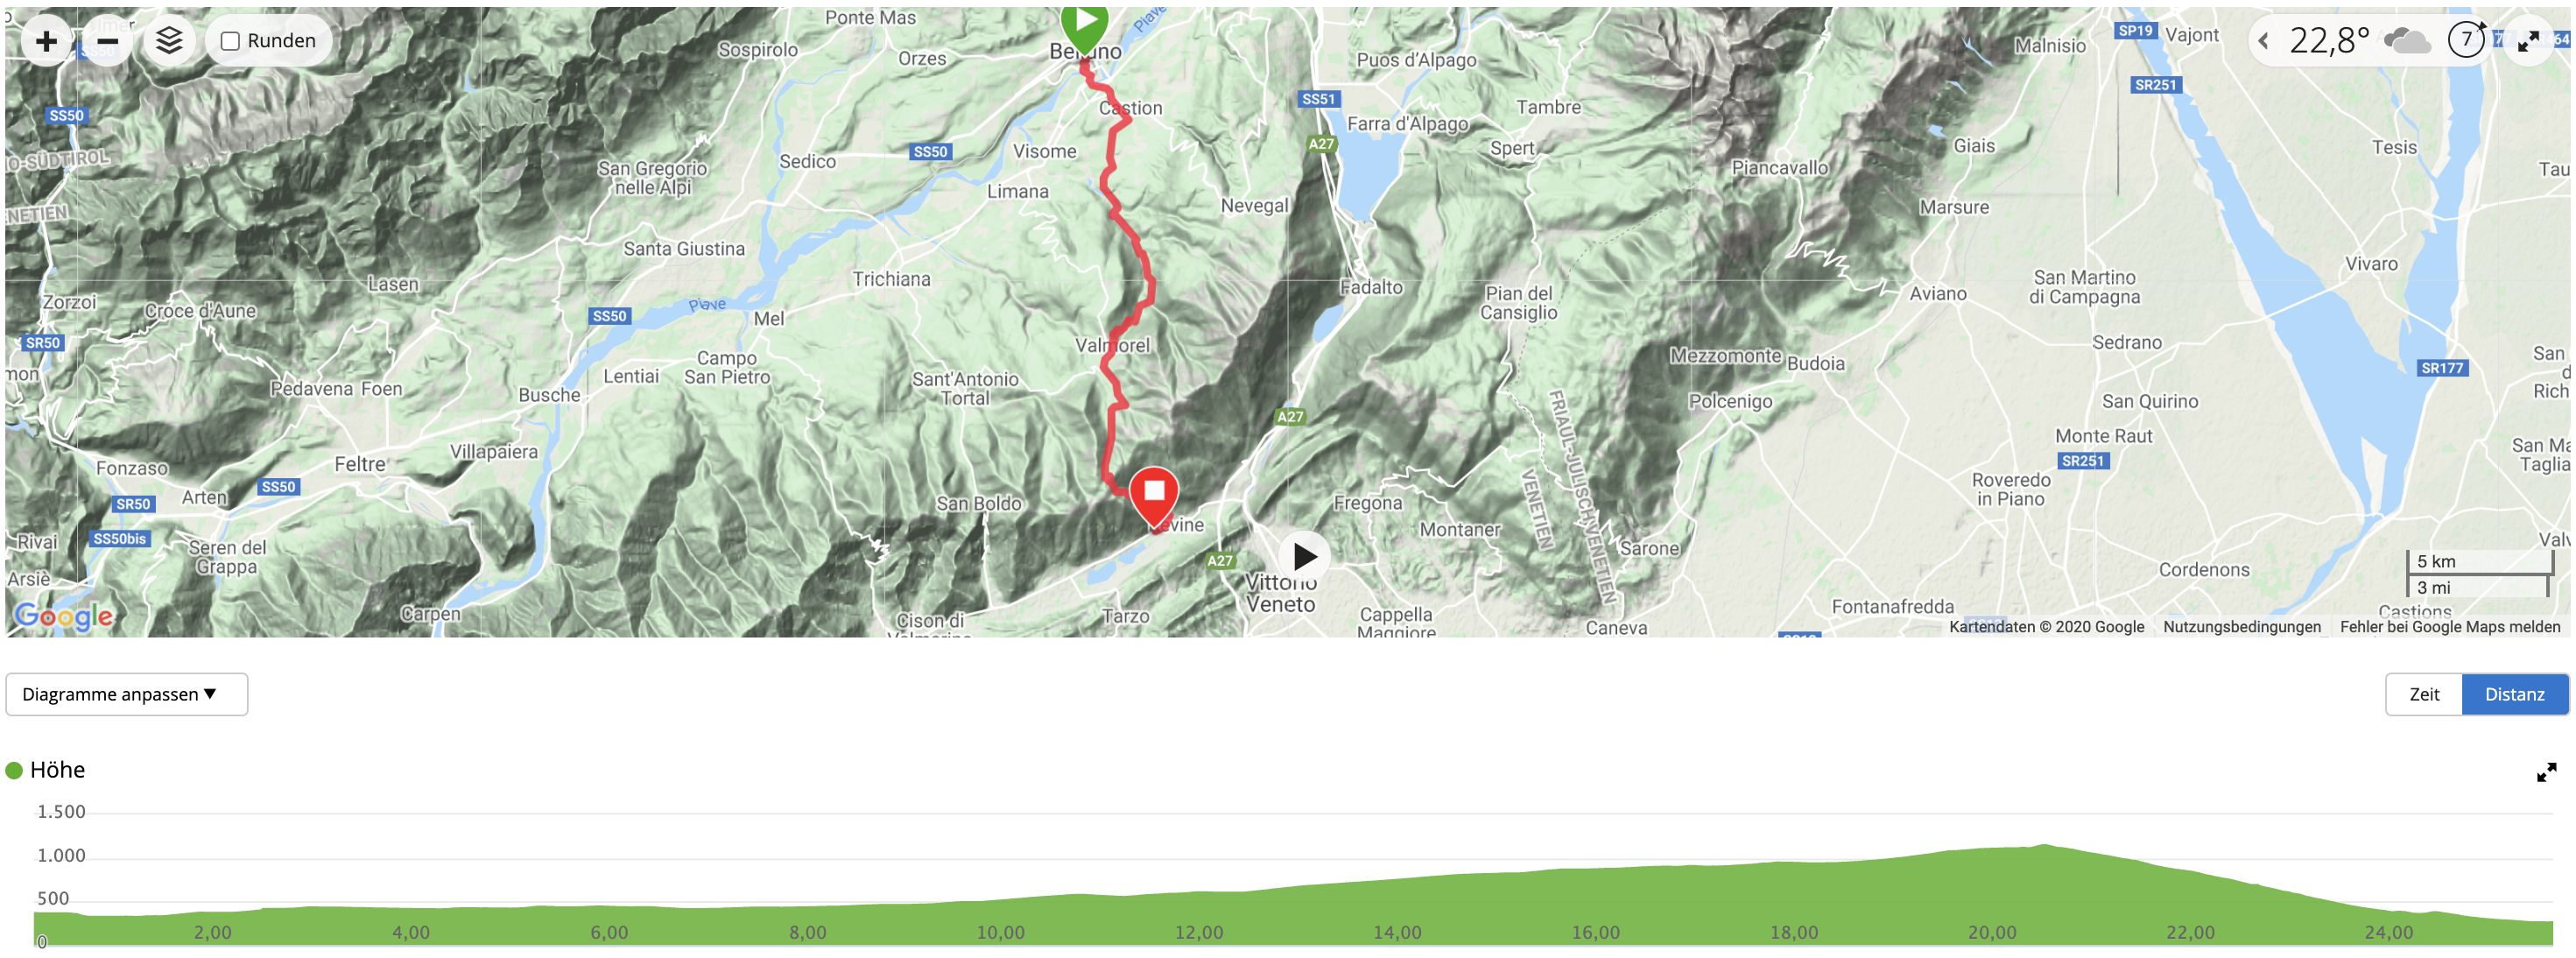Image resolution: width=2576 pixels, height=958 pixels.
Task: Click Fehler bei Google Maps melden
Action: 2450,627
